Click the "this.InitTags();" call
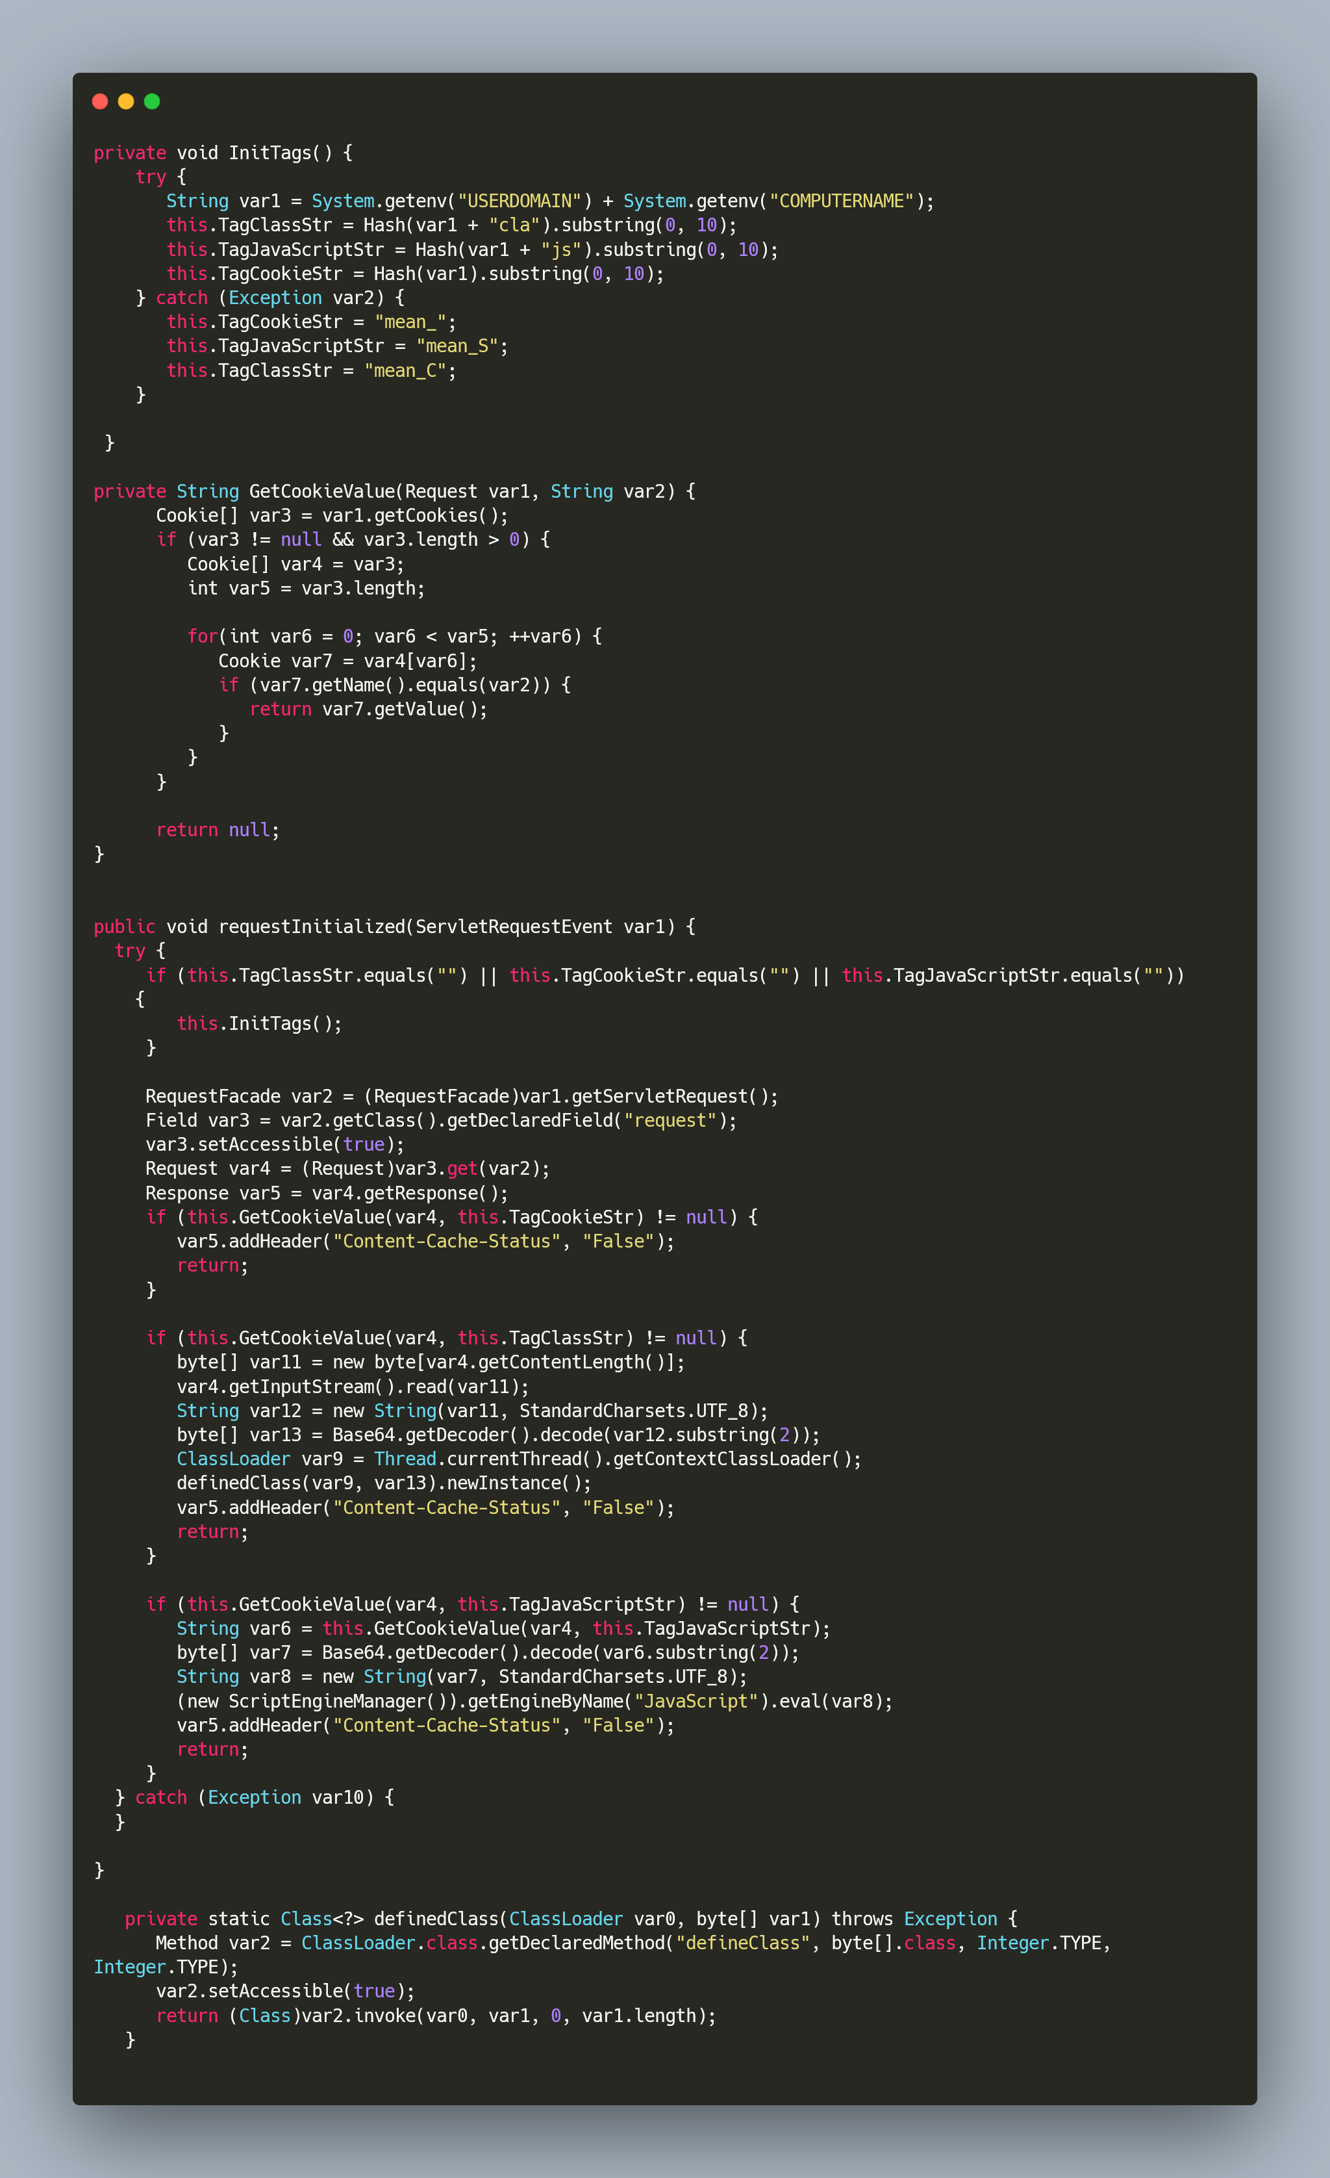Viewport: 1330px width, 2178px height. coord(260,1023)
